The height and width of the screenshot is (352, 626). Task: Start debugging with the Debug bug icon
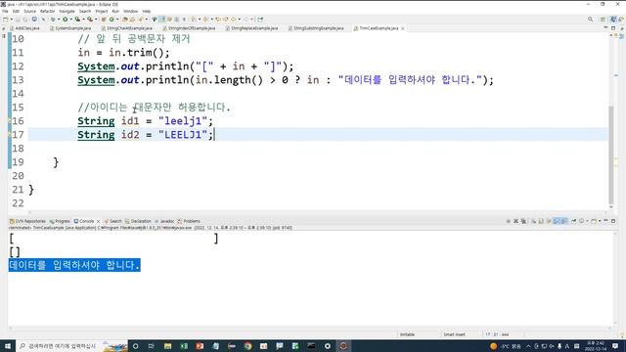pyautogui.click(x=53, y=20)
